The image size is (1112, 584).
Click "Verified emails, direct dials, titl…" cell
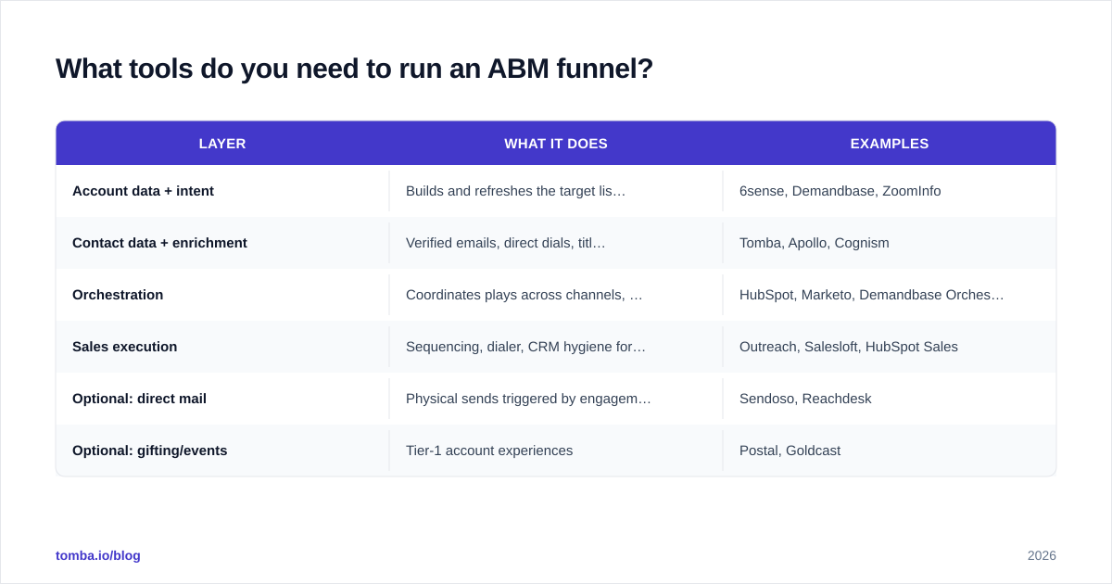556,243
